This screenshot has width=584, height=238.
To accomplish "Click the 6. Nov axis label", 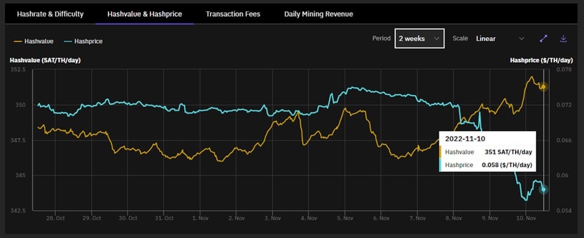I will (x=380, y=218).
